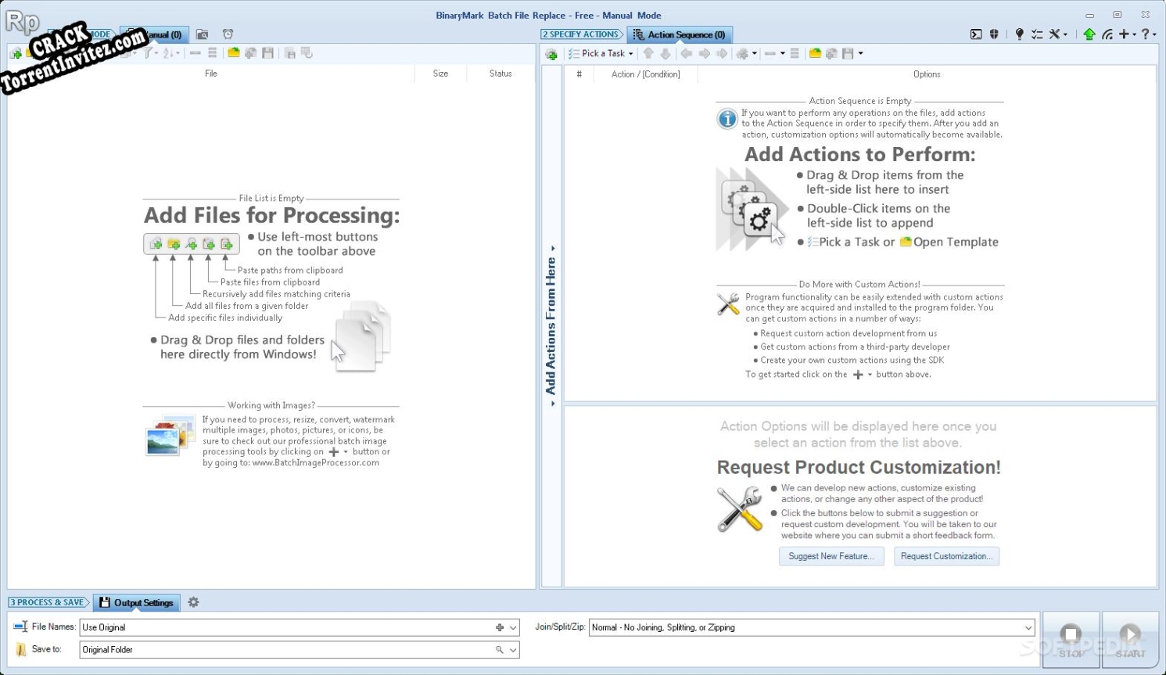The width and height of the screenshot is (1166, 675).
Task: Select the Manual (0) tab
Action: tap(155, 34)
